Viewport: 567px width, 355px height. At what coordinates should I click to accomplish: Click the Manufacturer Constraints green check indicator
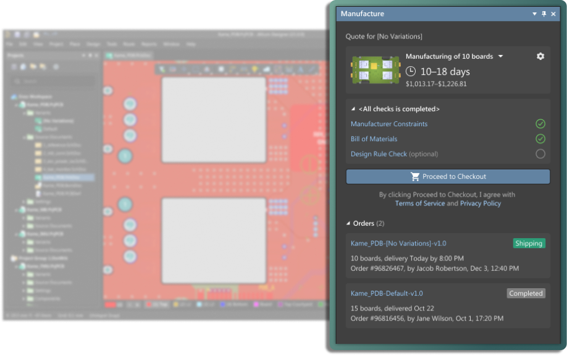click(x=540, y=124)
